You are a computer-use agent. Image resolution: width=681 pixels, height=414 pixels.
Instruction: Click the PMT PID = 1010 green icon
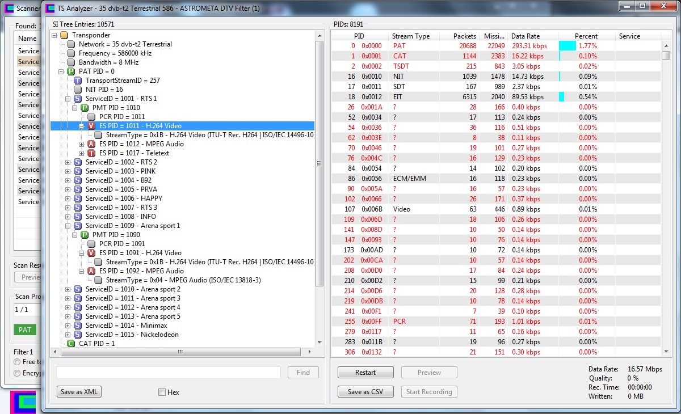(85, 108)
